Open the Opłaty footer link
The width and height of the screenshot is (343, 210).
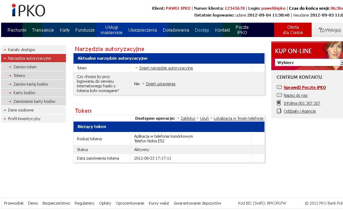click(x=105, y=203)
